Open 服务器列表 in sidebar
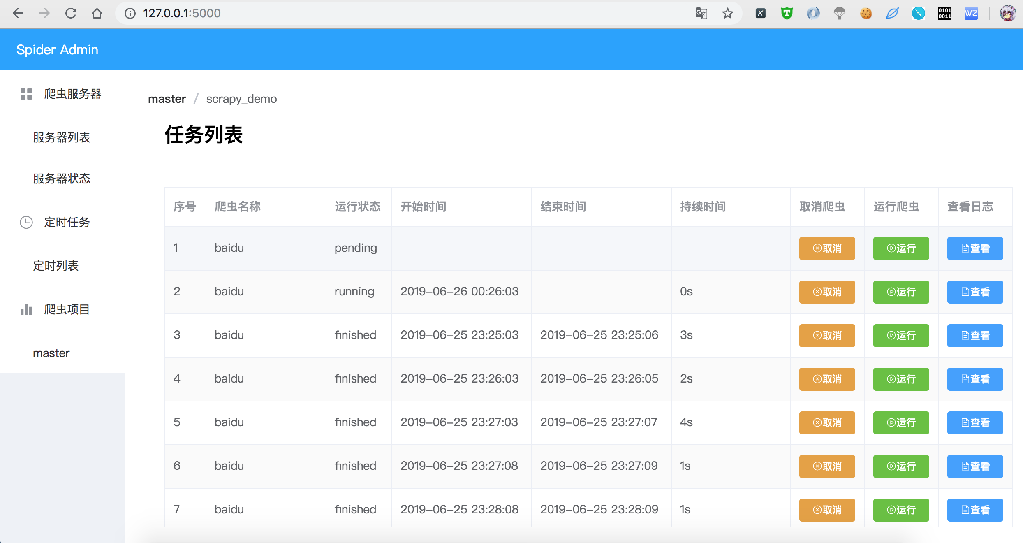1023x543 pixels. point(62,137)
